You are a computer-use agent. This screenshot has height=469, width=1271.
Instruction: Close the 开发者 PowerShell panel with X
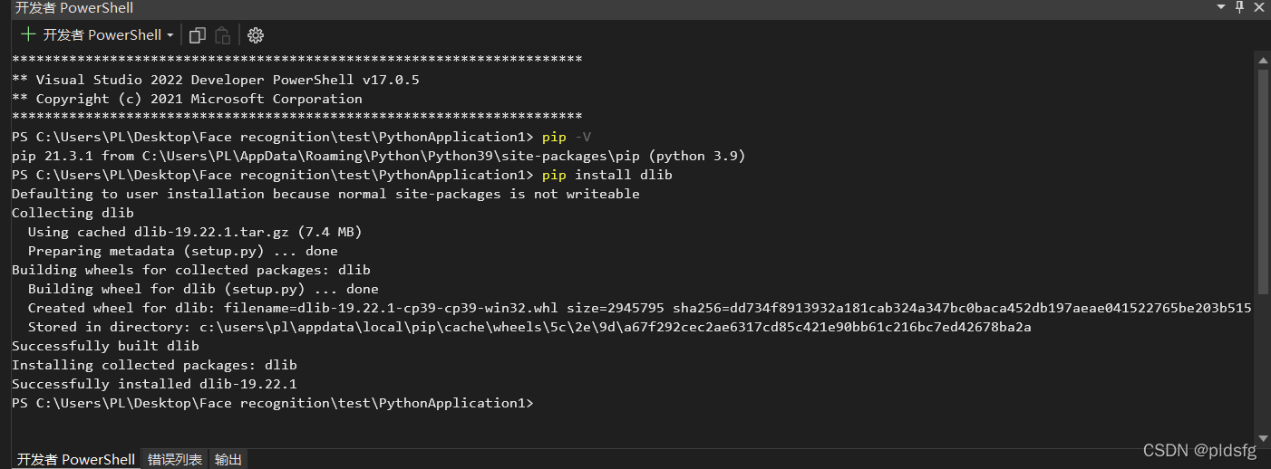point(1259,7)
